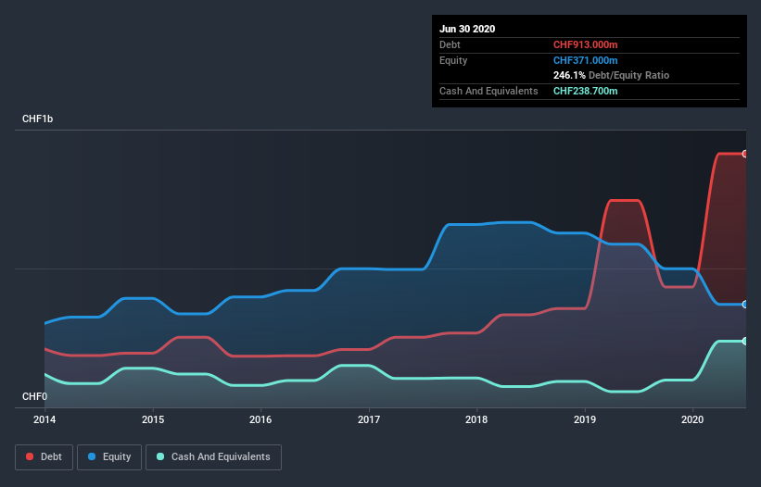Select the teal Cash endpoint marker
The image size is (761, 487).
click(x=745, y=341)
